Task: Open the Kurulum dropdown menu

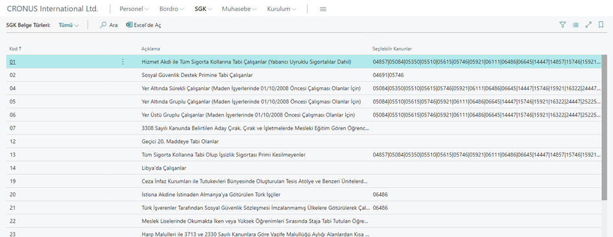Action: (x=282, y=9)
